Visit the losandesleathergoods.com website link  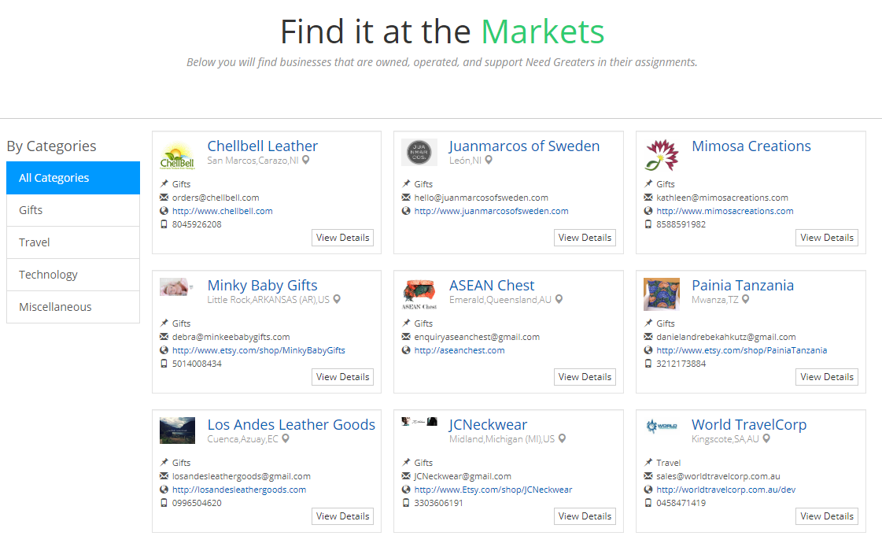point(239,490)
